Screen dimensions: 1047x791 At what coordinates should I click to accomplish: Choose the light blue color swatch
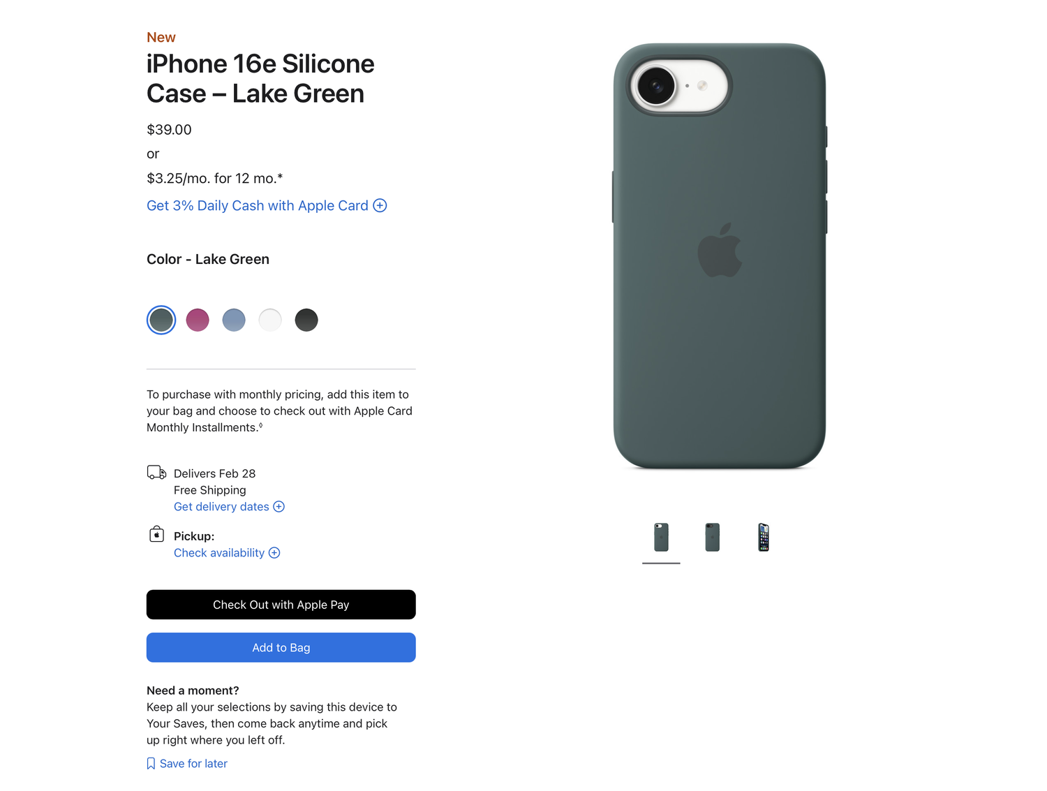click(234, 320)
